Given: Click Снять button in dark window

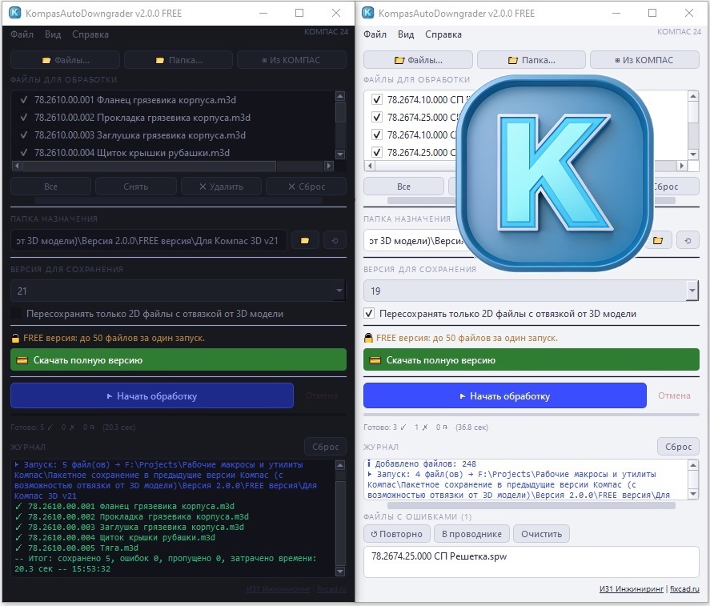Looking at the screenshot, I should tap(136, 187).
